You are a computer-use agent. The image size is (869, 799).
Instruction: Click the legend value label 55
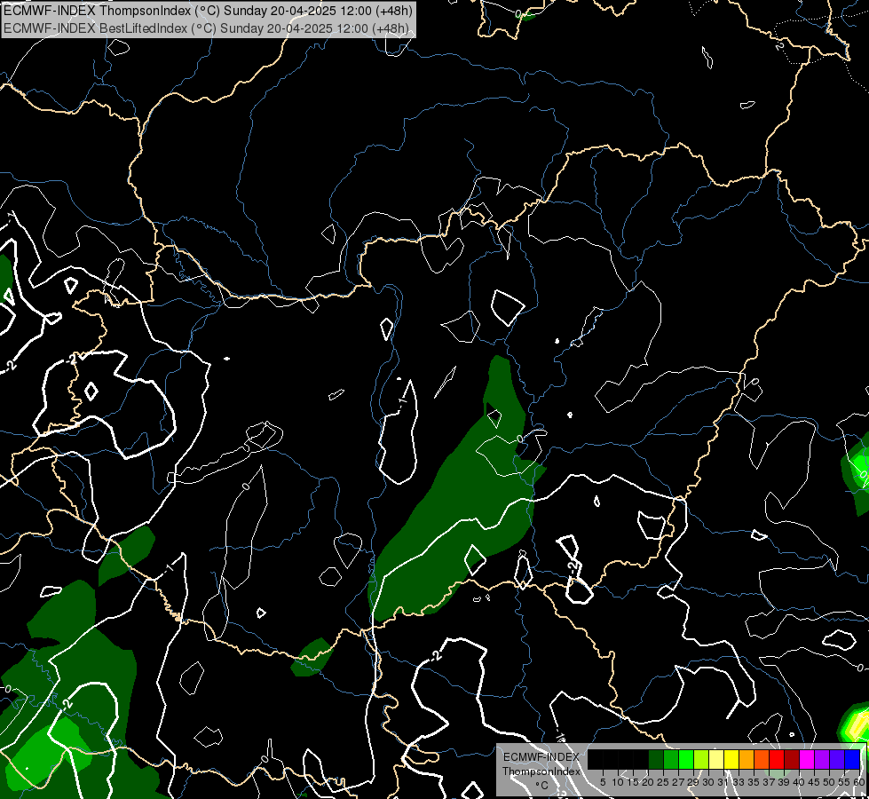pyautogui.click(x=845, y=782)
